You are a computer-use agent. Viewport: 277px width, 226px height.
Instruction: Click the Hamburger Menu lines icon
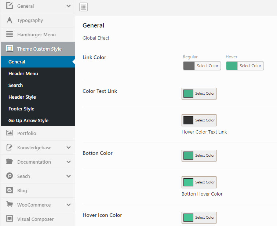(10, 34)
